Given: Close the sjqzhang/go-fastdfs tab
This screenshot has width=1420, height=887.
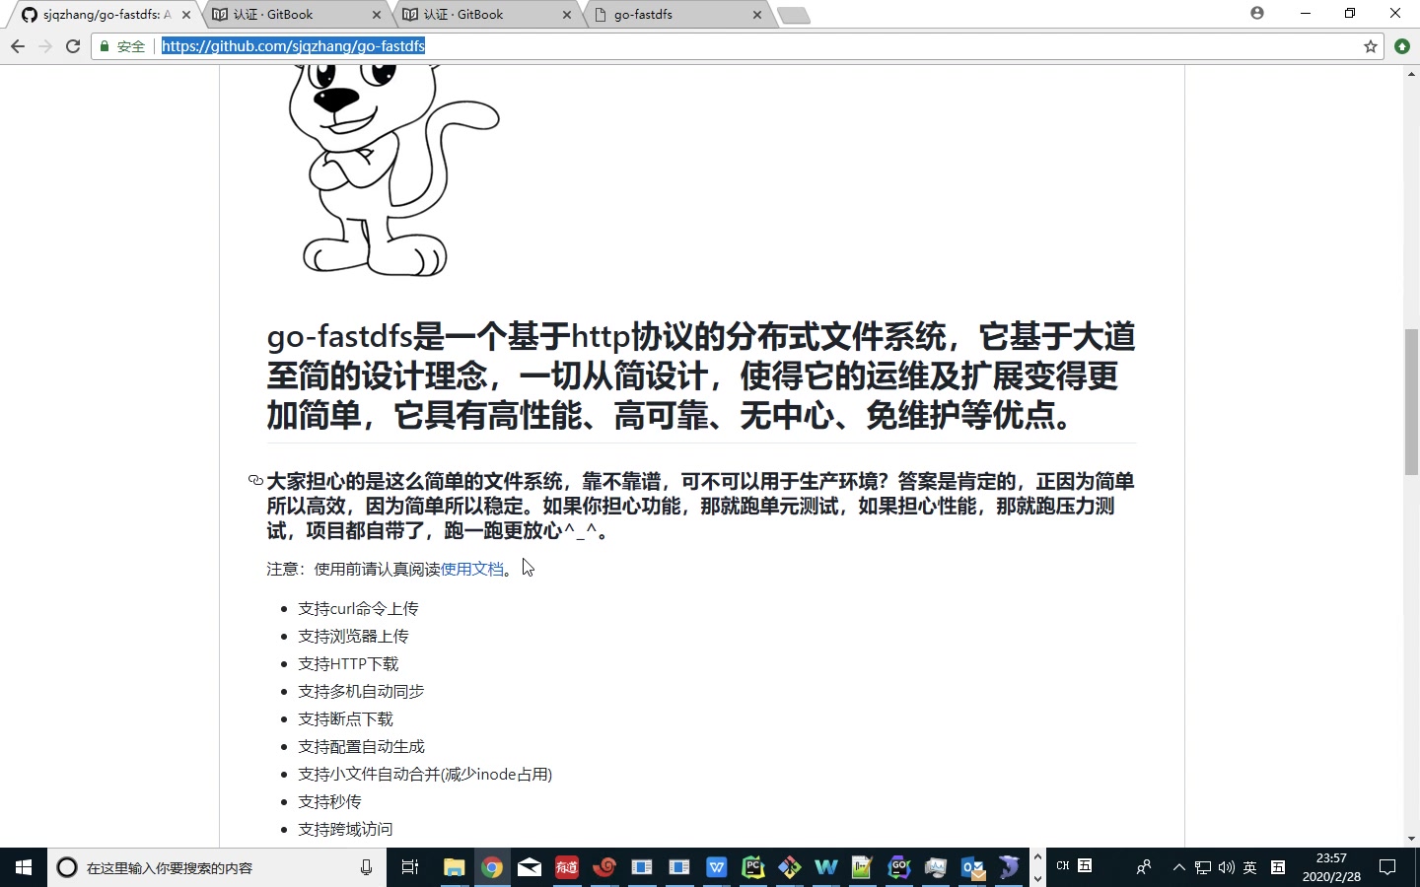Looking at the screenshot, I should point(186,15).
